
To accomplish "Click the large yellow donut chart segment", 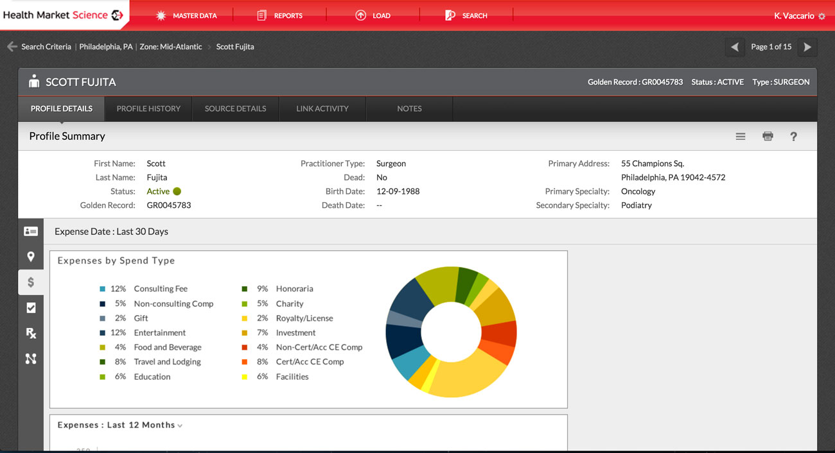I will pos(468,373).
